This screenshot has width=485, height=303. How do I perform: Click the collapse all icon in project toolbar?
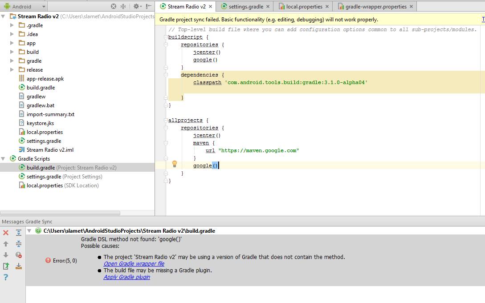pyautogui.click(x=123, y=6)
